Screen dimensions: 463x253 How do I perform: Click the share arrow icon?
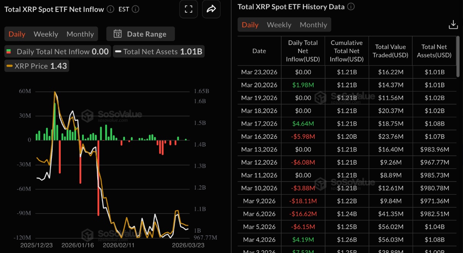211,9
